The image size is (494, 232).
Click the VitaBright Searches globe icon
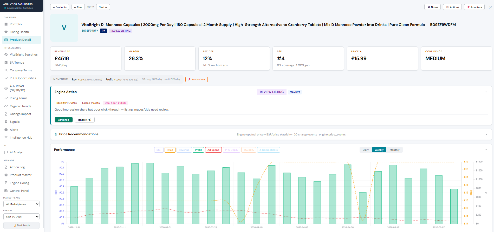tap(6, 54)
